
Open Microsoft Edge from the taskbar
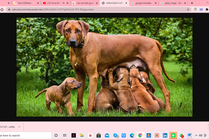(132, 135)
